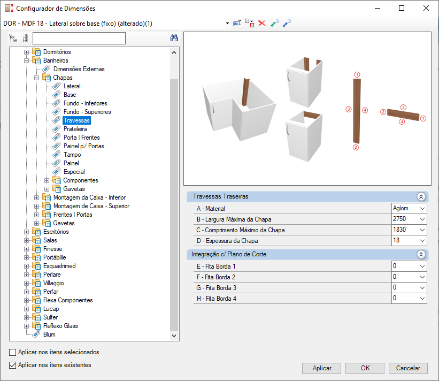
Task: Click the Aplicar button
Action: coord(321,368)
